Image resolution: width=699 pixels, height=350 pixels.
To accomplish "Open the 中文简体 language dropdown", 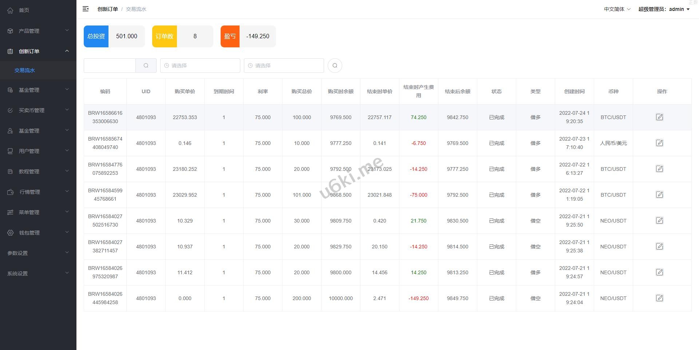I will pos(617,9).
